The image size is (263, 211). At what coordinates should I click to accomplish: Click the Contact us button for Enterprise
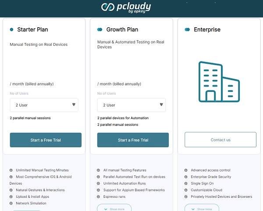point(220,140)
